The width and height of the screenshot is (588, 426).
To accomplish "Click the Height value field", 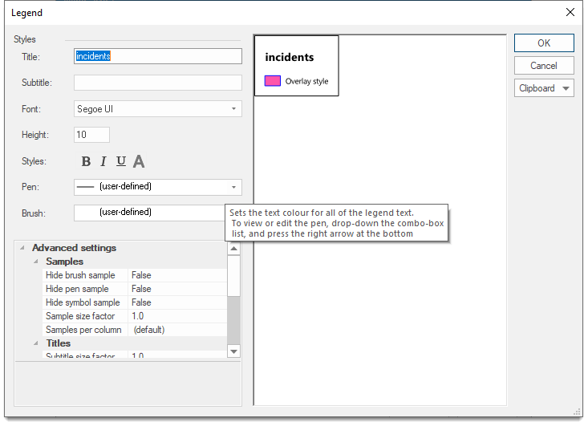I will click(x=91, y=135).
